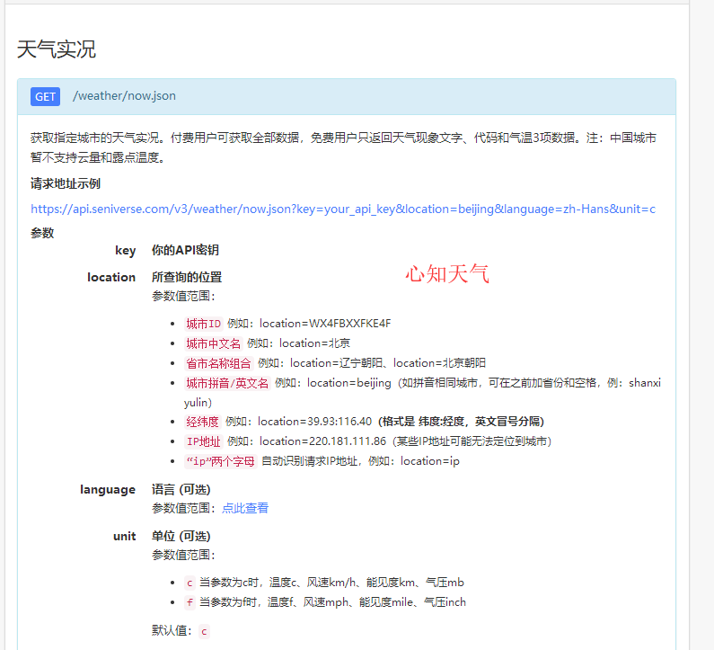Click the location=ip example text
The height and width of the screenshot is (650, 714).
click(430, 461)
